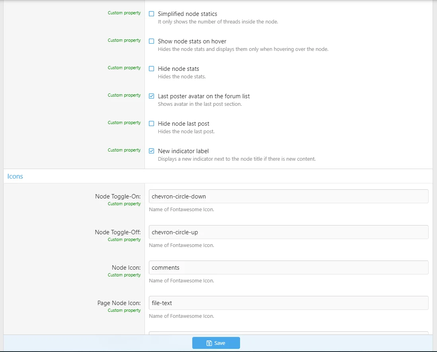The width and height of the screenshot is (437, 352).
Task: Disable Last poster avatar on the forum list
Action: click(152, 96)
